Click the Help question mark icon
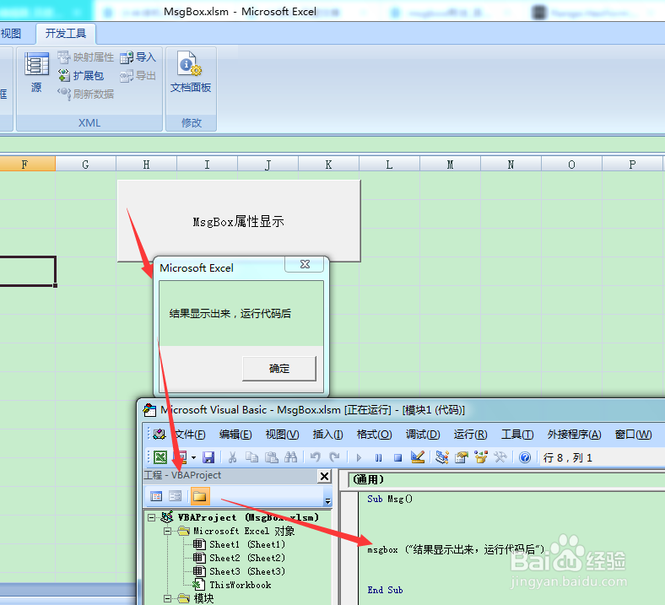Image resolution: width=665 pixels, height=605 pixels. pyautogui.click(x=525, y=457)
